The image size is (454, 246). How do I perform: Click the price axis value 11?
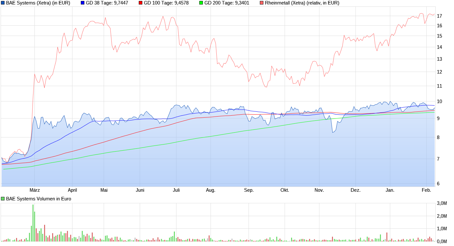tap(440, 86)
